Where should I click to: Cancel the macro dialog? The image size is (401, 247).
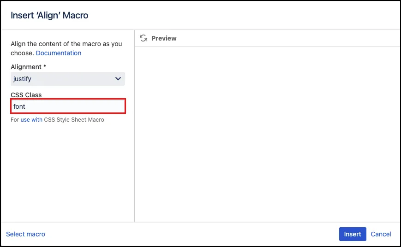[381, 234]
